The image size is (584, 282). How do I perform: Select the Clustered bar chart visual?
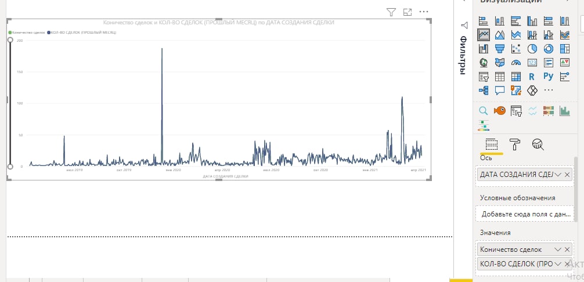click(x=516, y=21)
